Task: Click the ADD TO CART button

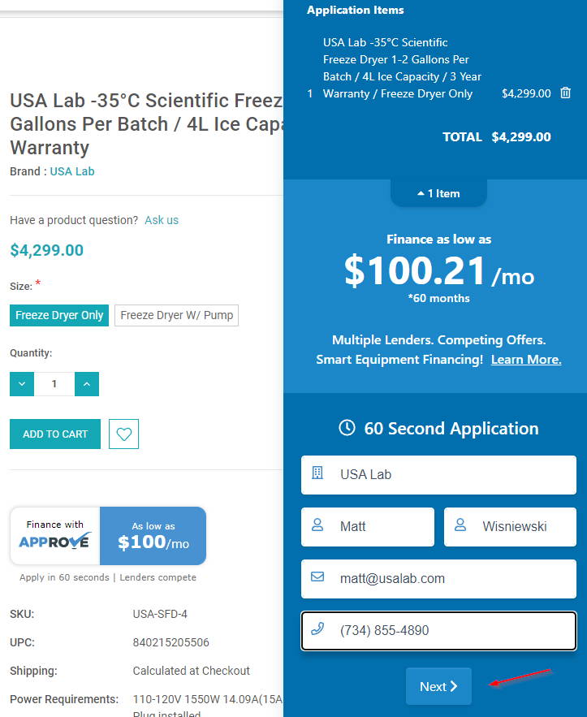Action: [x=55, y=434]
